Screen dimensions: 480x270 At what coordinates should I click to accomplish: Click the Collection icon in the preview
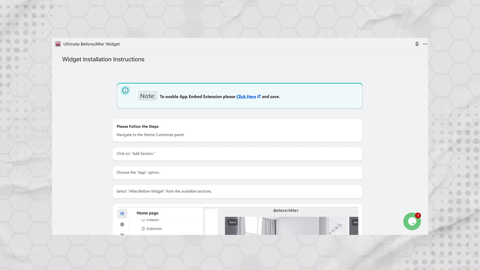[x=143, y=229]
